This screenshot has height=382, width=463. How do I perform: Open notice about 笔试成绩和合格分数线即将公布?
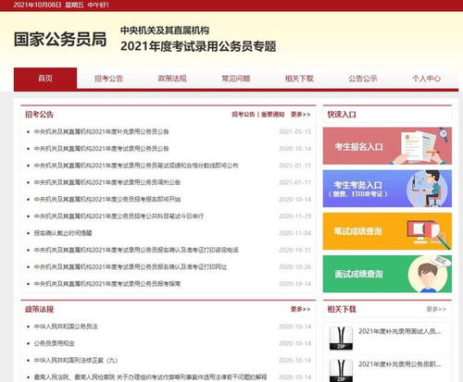point(136,166)
